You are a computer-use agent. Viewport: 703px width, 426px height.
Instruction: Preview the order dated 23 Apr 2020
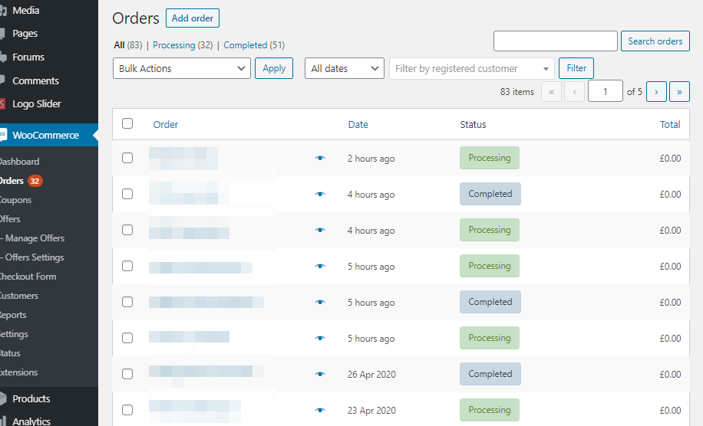[x=320, y=411]
